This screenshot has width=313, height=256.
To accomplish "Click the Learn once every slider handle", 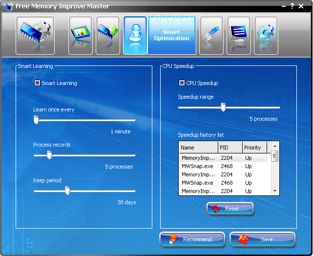I will click(x=36, y=120).
